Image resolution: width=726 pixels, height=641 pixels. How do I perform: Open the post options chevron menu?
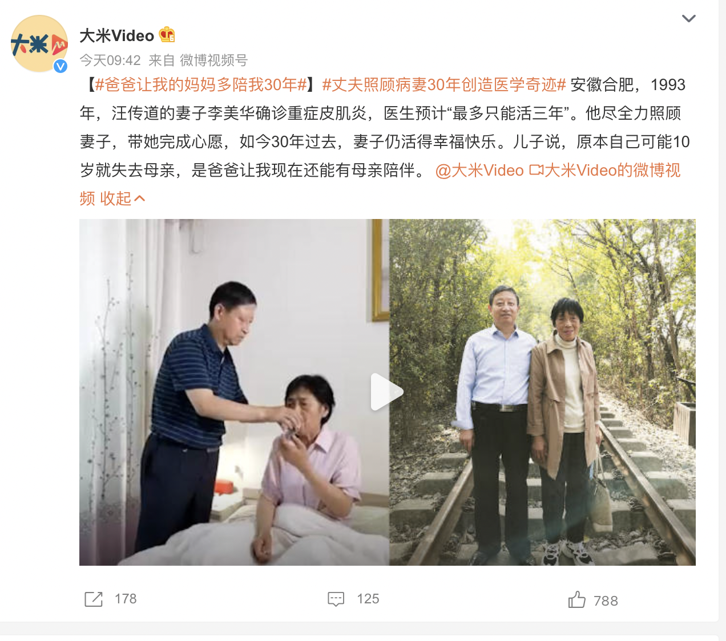(x=689, y=18)
